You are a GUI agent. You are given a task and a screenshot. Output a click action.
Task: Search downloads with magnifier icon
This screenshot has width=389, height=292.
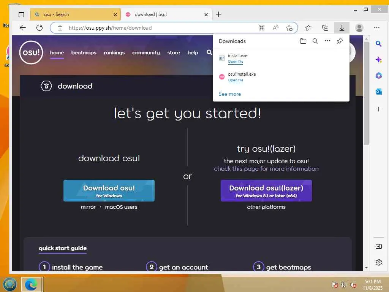(x=315, y=41)
